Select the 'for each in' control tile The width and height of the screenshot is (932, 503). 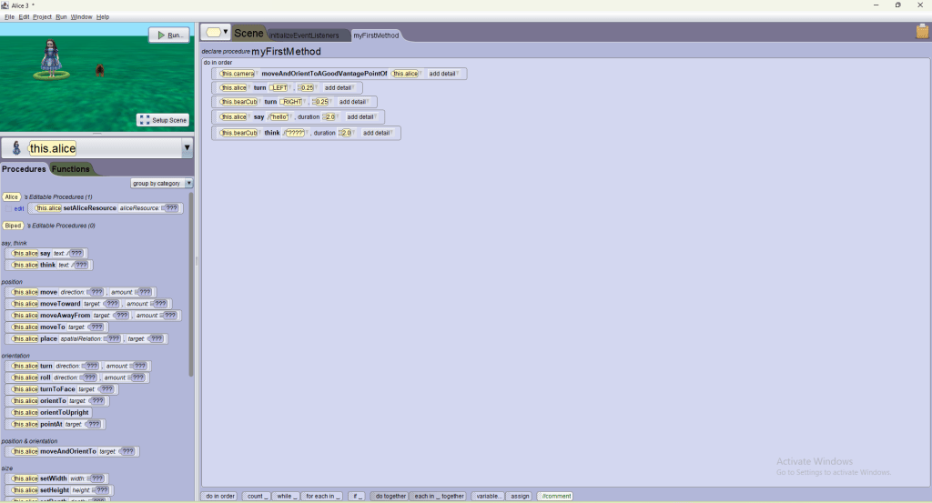(321, 496)
